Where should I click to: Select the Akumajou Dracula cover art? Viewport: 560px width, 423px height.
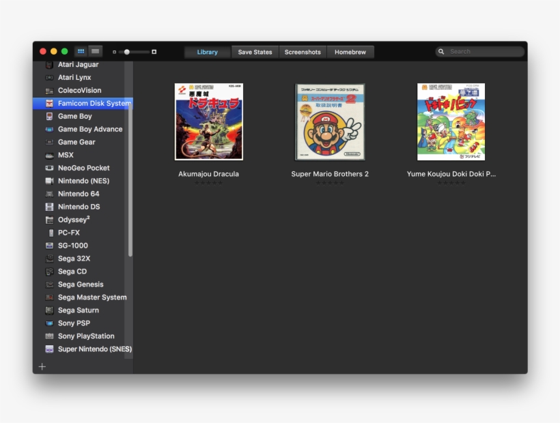tap(208, 121)
